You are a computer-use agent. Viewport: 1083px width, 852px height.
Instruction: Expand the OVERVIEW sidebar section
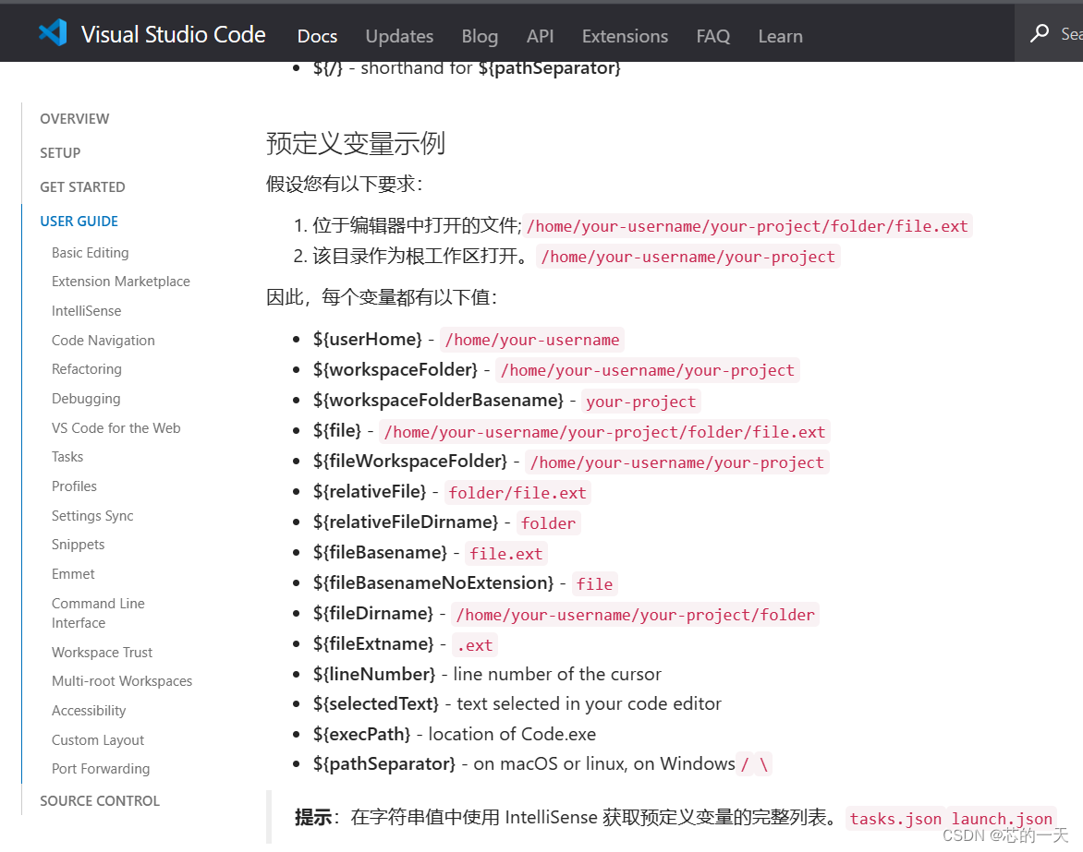[x=75, y=119]
